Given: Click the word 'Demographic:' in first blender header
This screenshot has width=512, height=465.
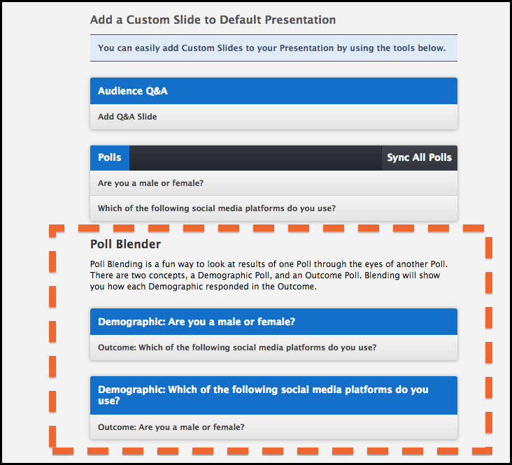Looking at the screenshot, I should pyautogui.click(x=132, y=322).
